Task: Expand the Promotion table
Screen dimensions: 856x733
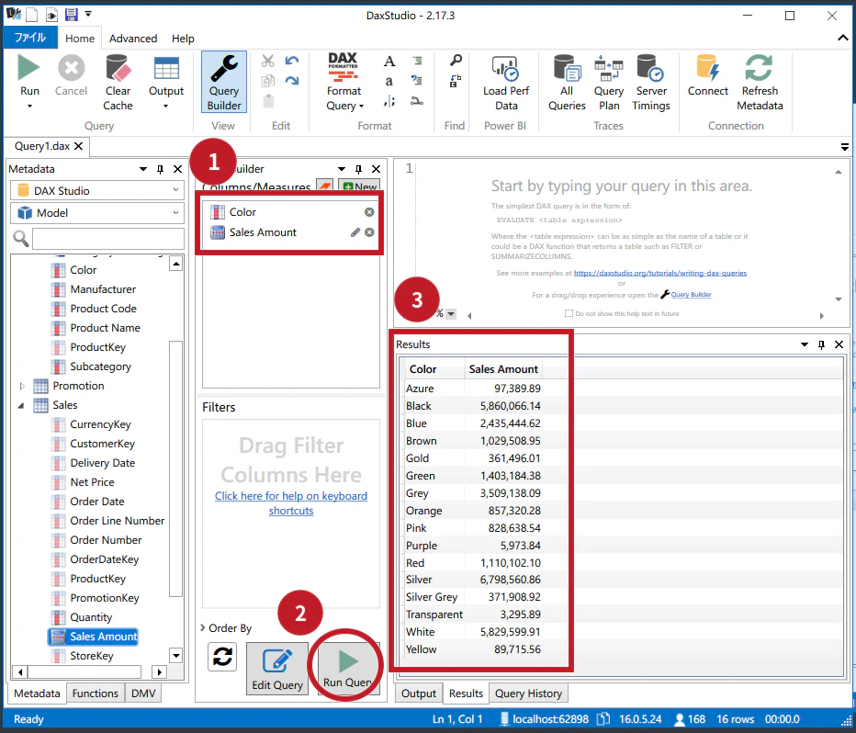Action: (x=22, y=386)
